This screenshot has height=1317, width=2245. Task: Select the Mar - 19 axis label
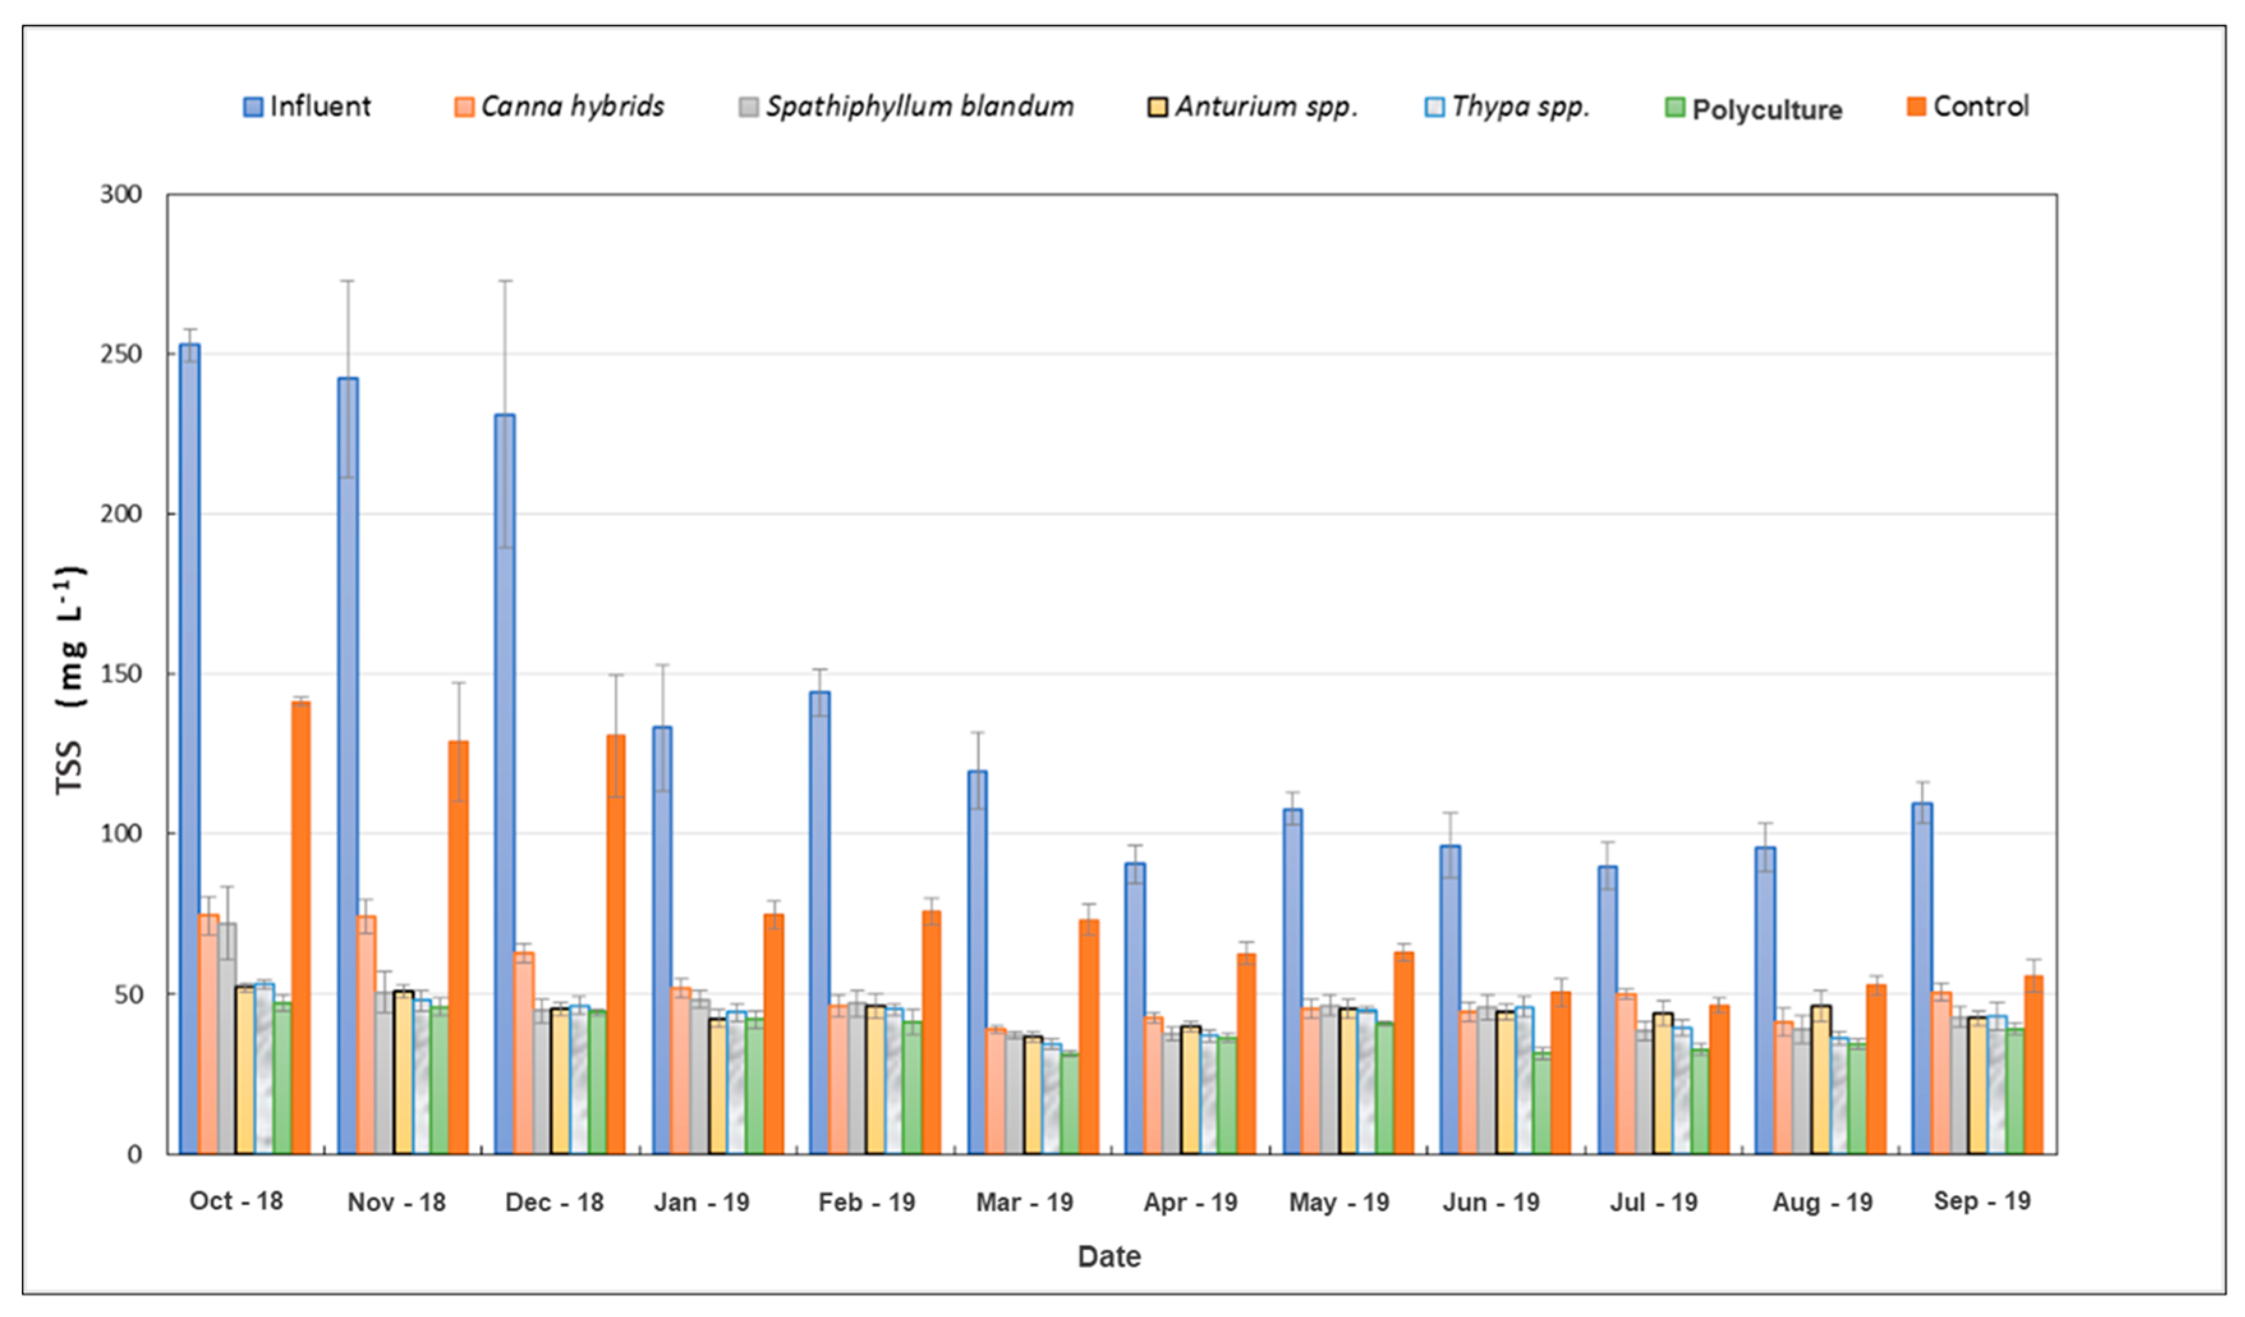1024,1202
